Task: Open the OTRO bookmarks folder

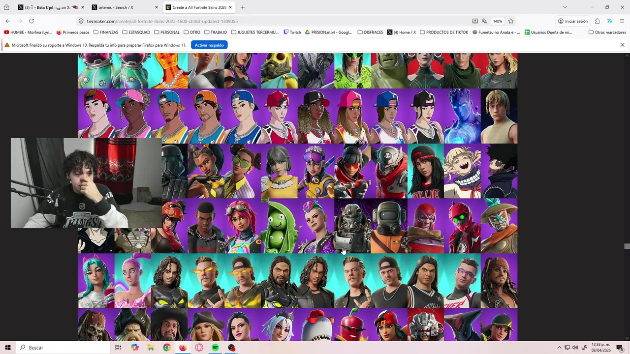Action: (191, 32)
